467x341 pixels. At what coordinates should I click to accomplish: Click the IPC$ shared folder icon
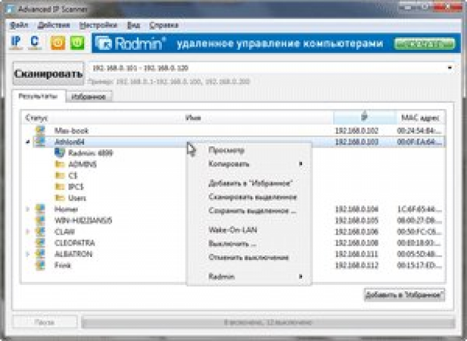[x=60, y=187]
